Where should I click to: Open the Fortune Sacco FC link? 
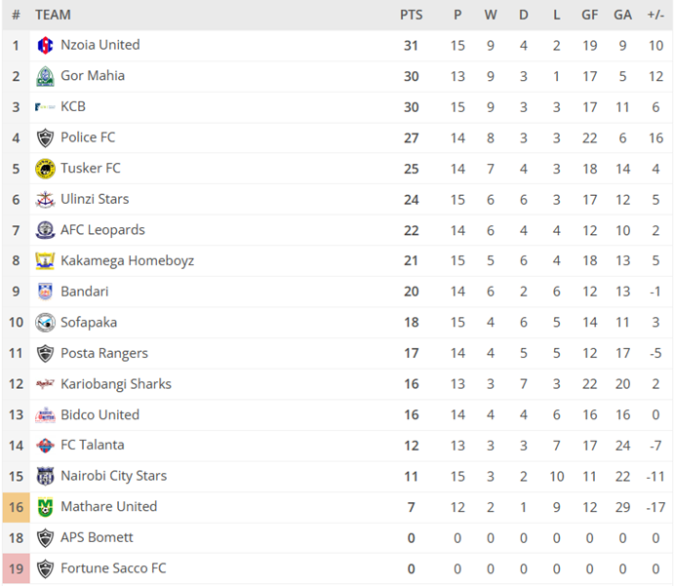pos(113,568)
